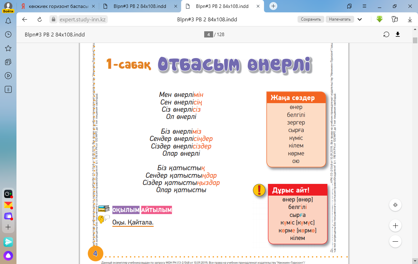Switch to көкжиек горизонт баспасы tab

58,6
